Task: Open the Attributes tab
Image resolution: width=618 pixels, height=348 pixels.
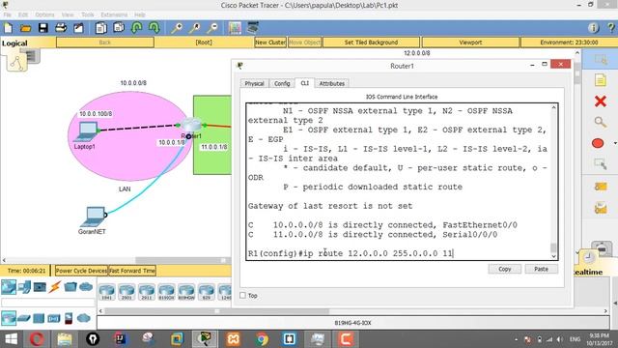Action: (332, 84)
